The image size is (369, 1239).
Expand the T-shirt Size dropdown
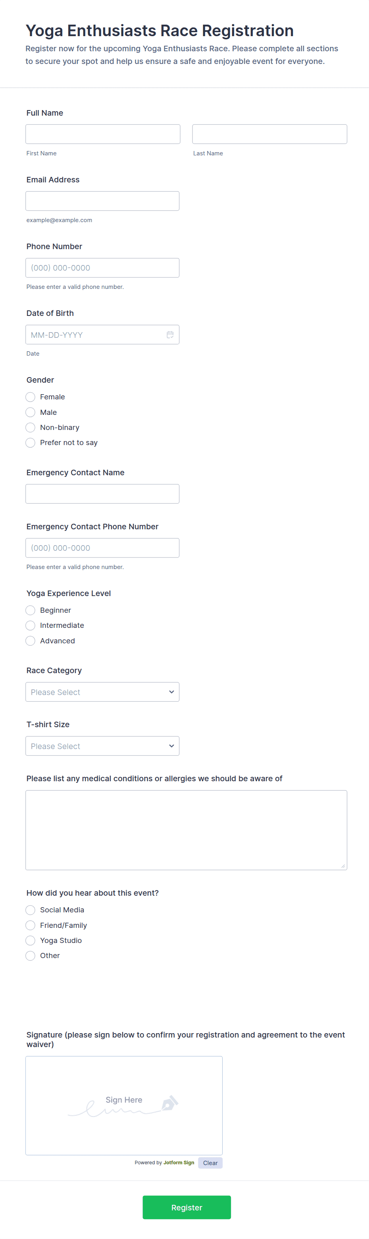102,746
